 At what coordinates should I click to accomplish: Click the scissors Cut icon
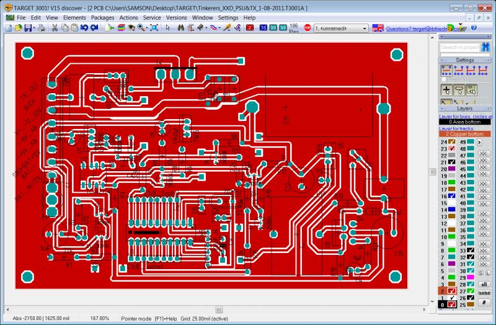point(55,28)
